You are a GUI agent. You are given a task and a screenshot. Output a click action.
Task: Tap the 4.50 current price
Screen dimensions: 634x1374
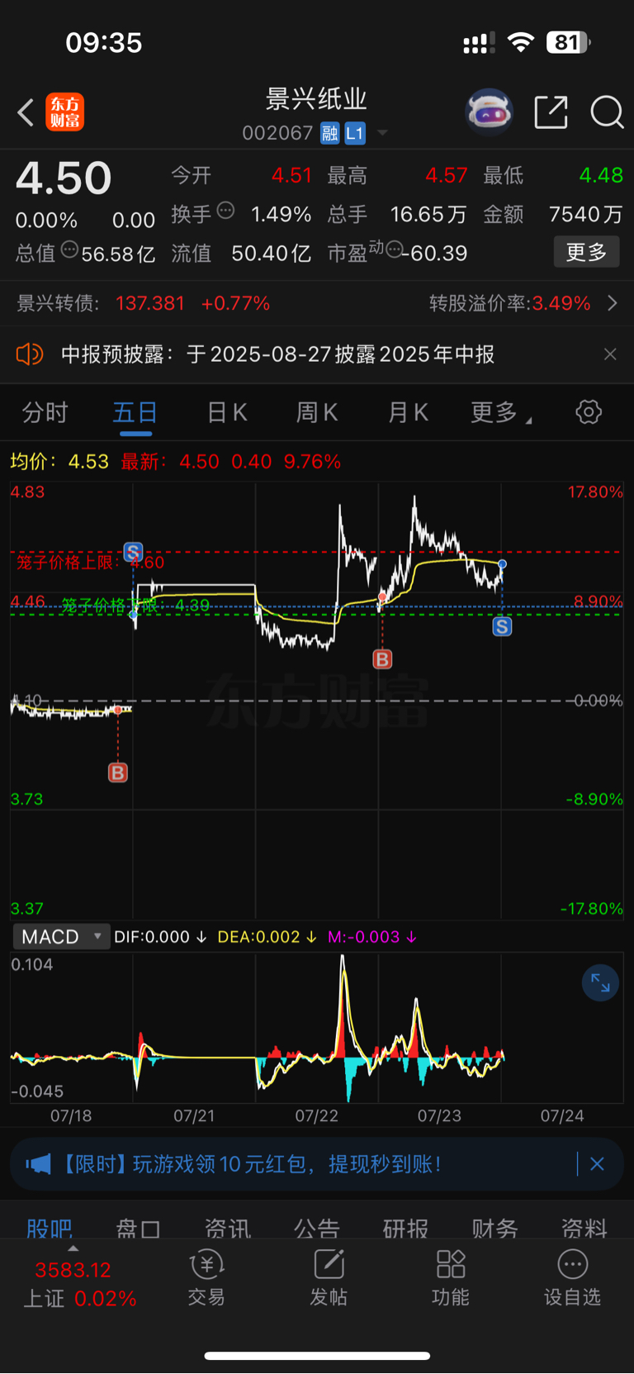coord(64,178)
